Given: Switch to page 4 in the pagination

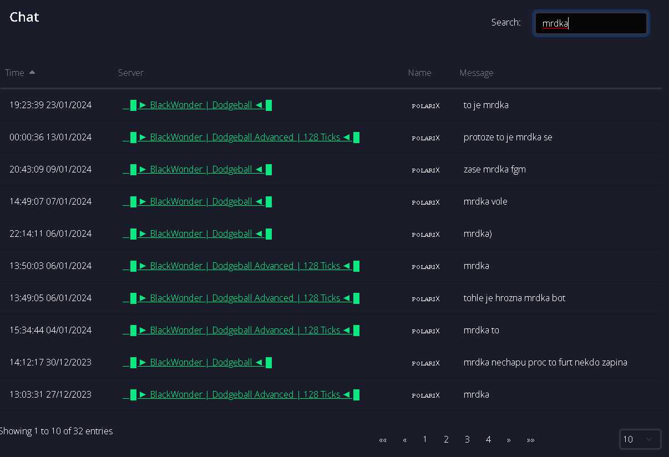Looking at the screenshot, I should (488, 439).
